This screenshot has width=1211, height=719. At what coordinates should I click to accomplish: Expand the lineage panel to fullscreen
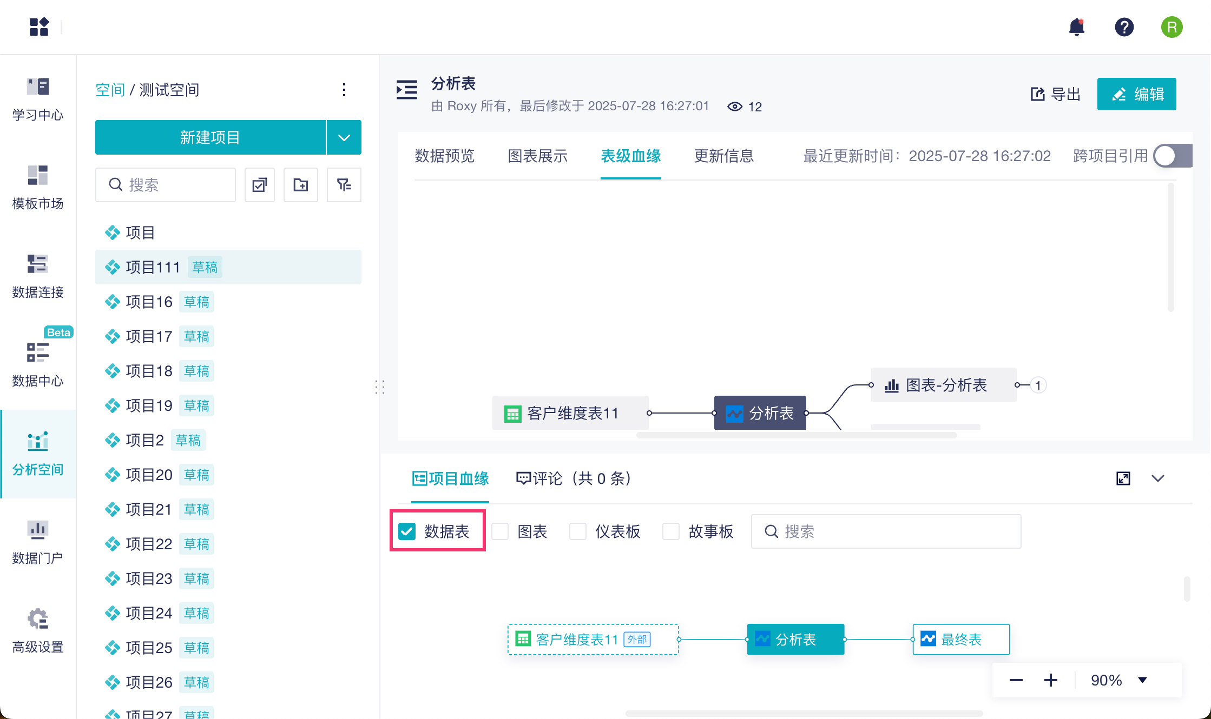coord(1123,478)
